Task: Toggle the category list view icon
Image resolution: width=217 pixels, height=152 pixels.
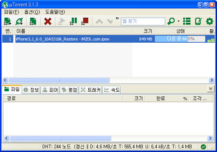Action: [x=187, y=21]
